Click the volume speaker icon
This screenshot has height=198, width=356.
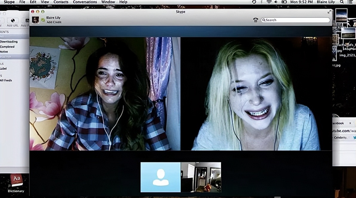pyautogui.click(x=276, y=2)
